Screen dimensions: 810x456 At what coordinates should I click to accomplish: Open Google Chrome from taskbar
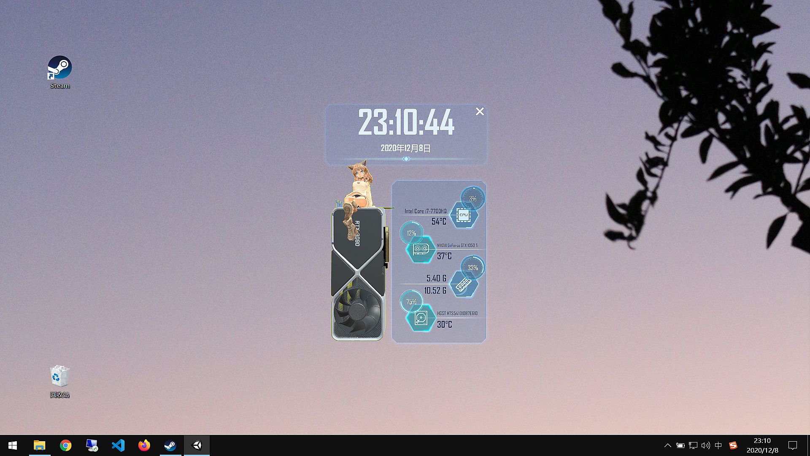66,445
